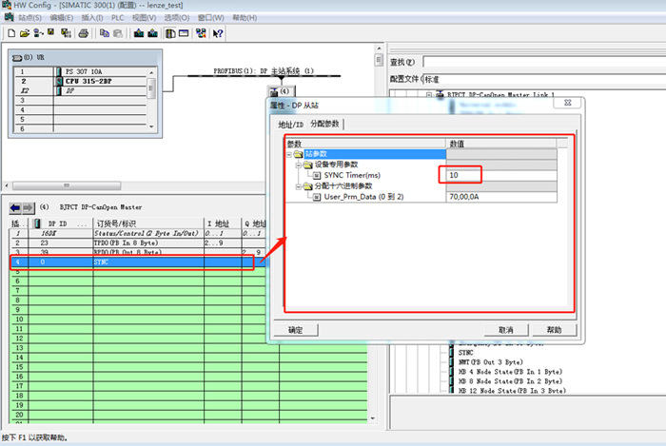Select SYNC module in catalog tree
Viewport: 666px width, 446px height.
466,353
